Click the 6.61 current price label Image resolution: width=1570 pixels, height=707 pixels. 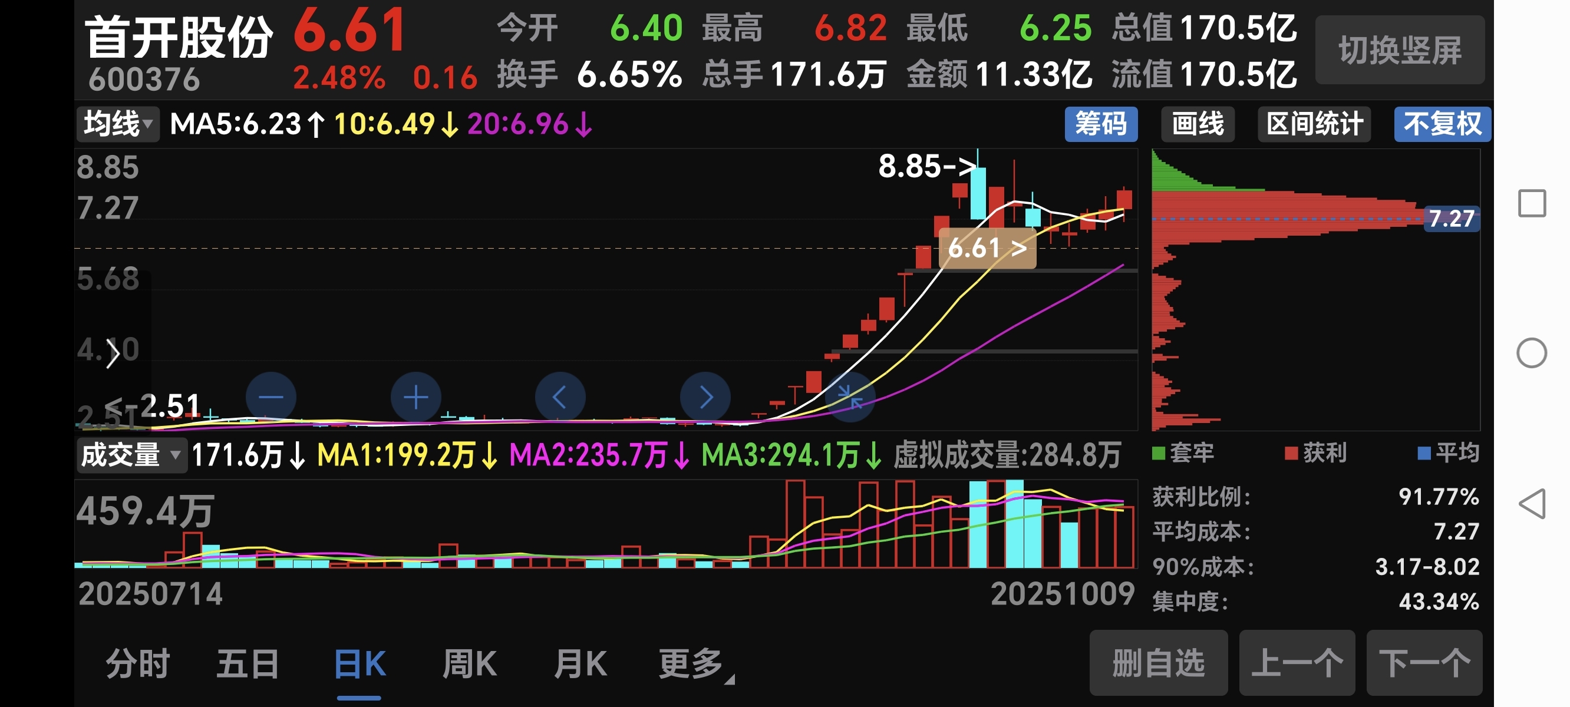987,248
